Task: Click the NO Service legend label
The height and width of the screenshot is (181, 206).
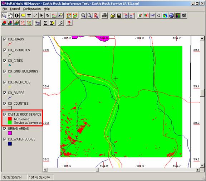Action: (21, 119)
